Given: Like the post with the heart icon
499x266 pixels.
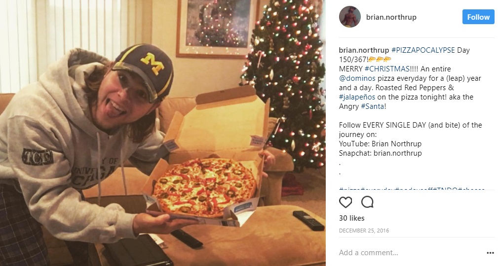Looking at the screenshot, I should point(345,202).
